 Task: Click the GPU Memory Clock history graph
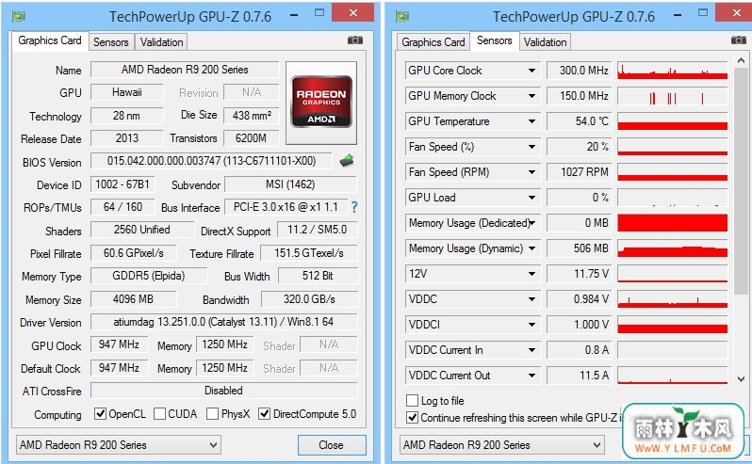673,96
